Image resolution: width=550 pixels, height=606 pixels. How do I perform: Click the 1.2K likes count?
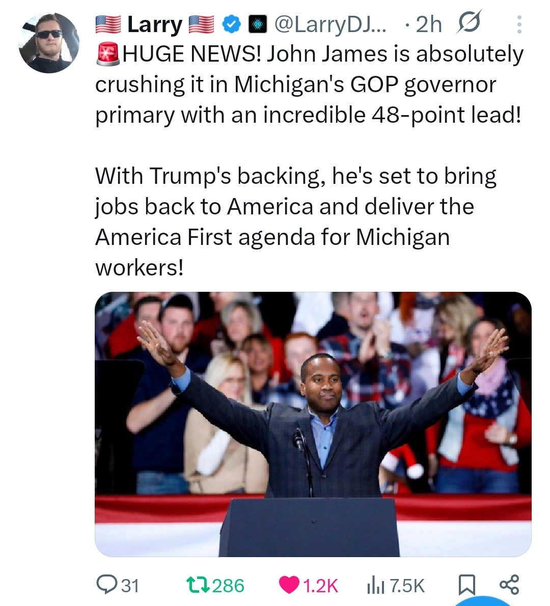[x=321, y=585]
